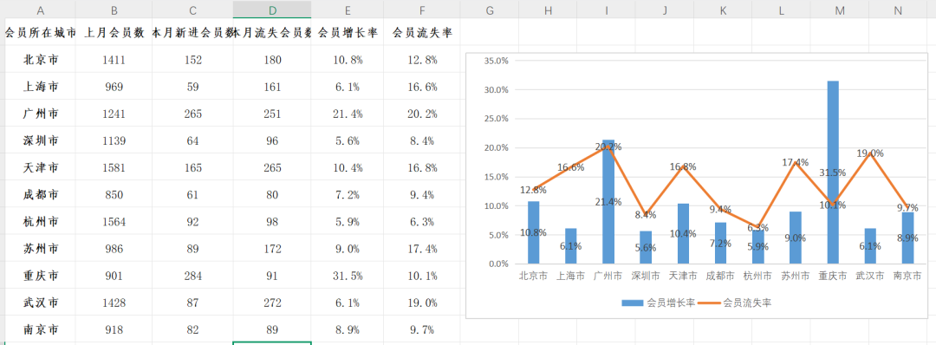Select the 广州市 cell in column A
This screenshot has width=936, height=345.
[41, 114]
